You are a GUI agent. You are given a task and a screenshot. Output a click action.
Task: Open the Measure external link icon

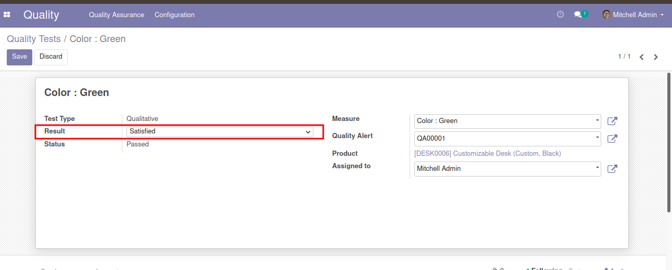(612, 121)
